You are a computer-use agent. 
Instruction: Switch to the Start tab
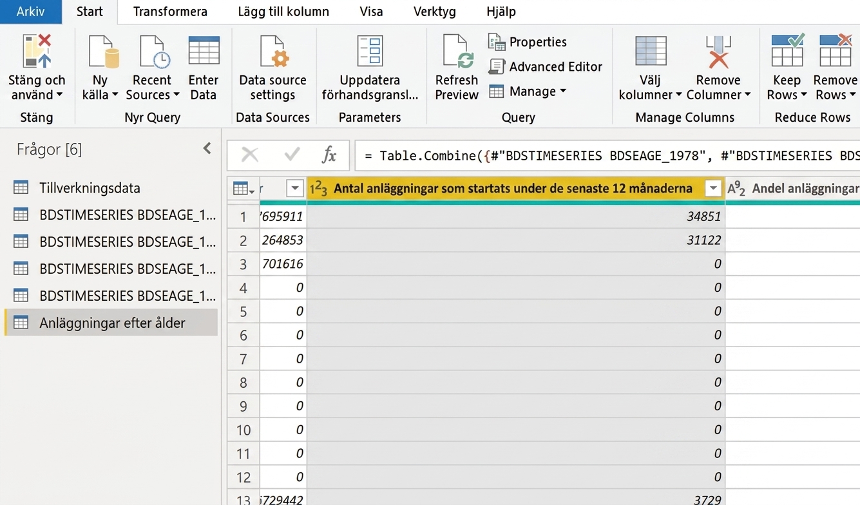pos(90,12)
